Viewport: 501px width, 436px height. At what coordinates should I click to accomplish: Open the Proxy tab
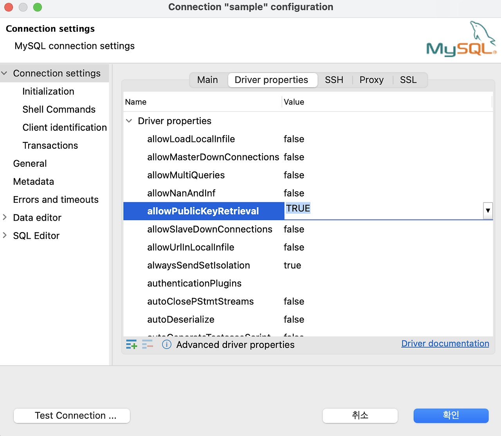tap(371, 80)
